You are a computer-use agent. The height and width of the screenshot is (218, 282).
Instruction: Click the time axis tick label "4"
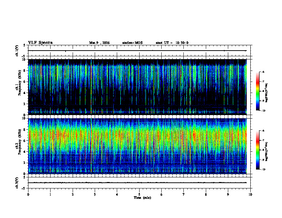117,194
